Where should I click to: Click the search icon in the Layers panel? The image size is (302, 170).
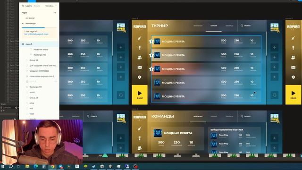(23, 6)
